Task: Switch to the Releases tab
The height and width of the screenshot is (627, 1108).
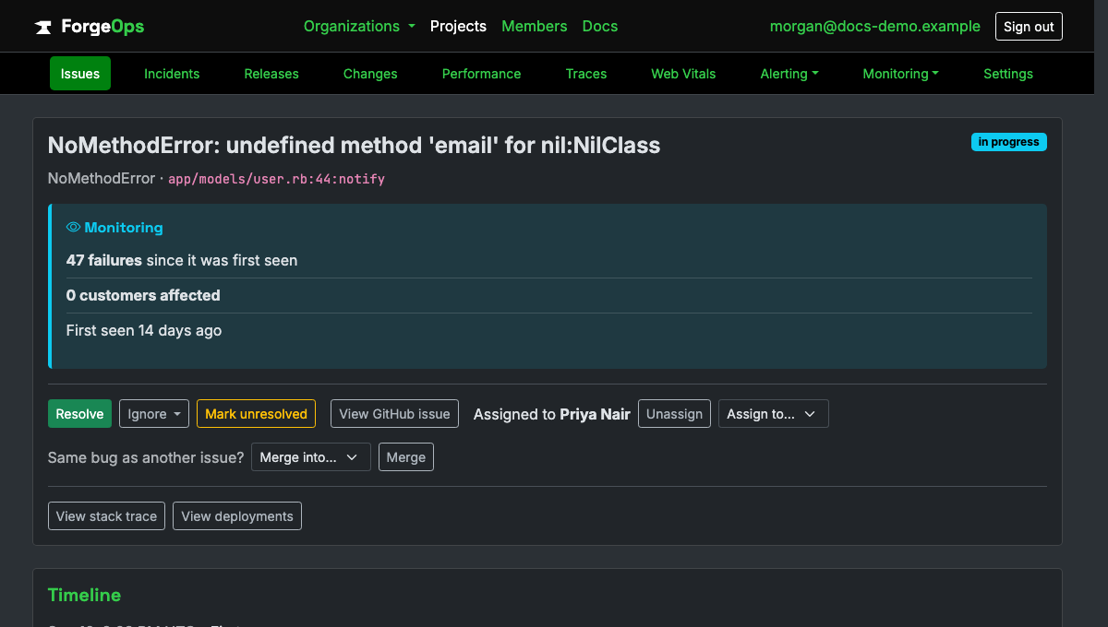Action: [x=271, y=74]
